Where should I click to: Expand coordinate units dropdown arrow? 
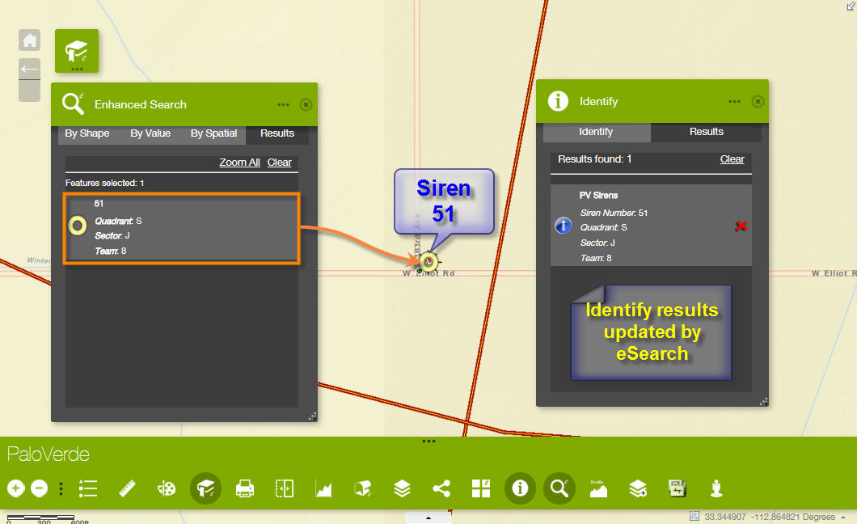pos(843,517)
